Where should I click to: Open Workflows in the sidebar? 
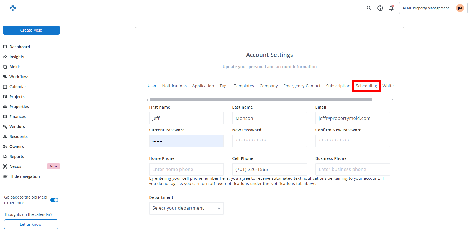point(19,77)
